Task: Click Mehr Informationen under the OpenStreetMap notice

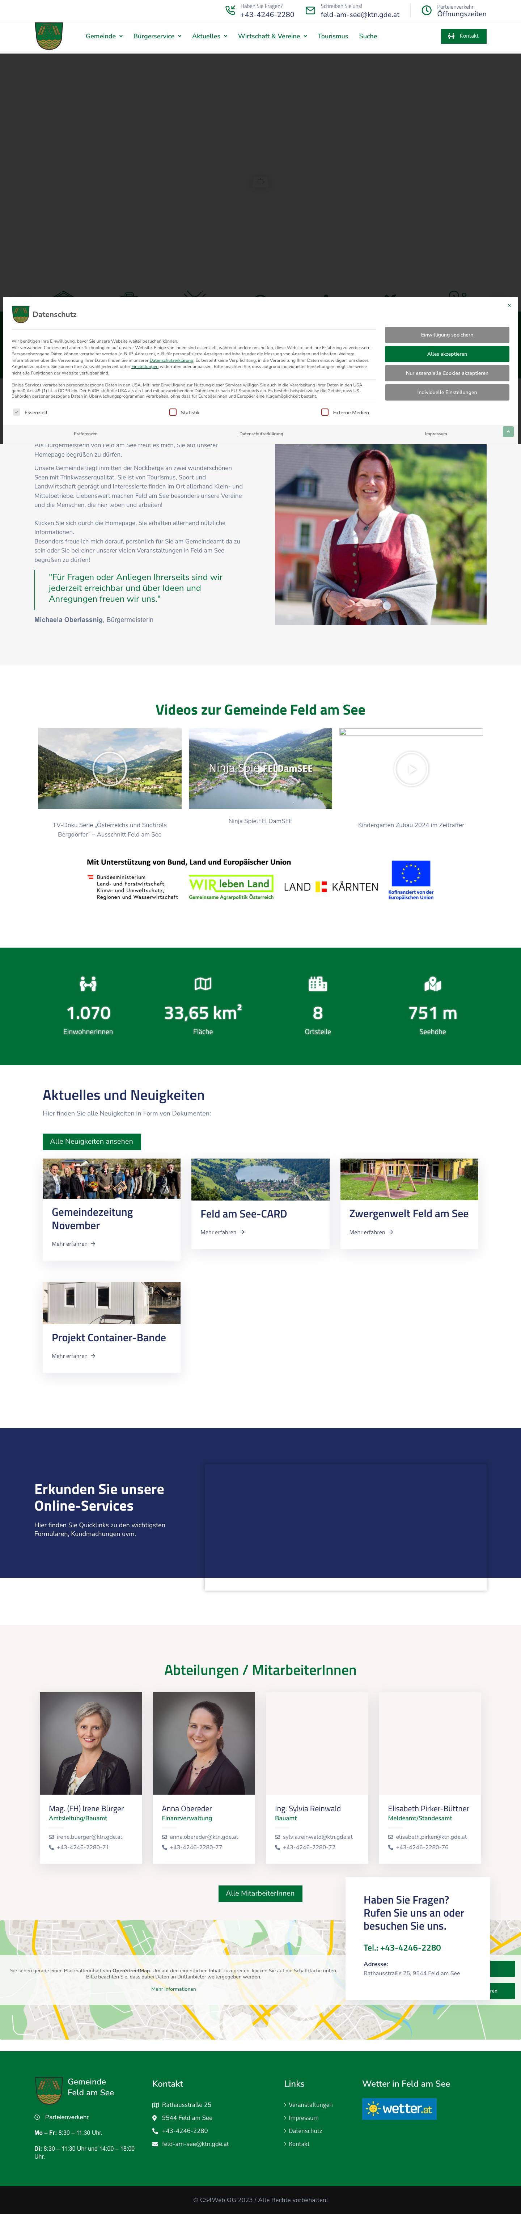Action: coord(174,1989)
